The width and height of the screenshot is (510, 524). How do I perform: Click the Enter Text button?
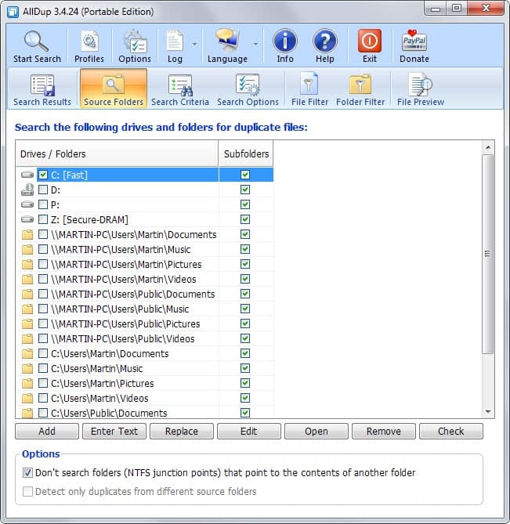point(114,431)
